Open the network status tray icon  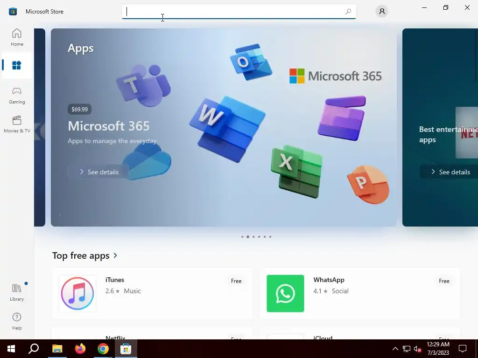tap(407, 349)
